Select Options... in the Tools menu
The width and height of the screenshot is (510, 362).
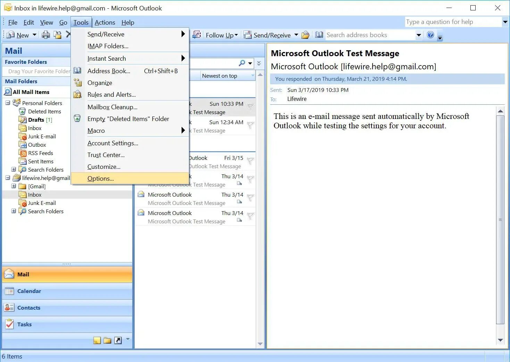tap(130, 178)
